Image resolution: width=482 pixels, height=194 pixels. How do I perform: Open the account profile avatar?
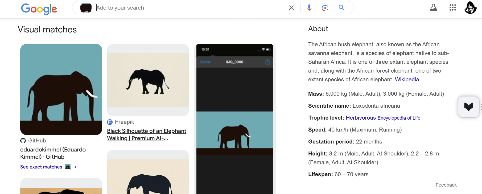471,7
